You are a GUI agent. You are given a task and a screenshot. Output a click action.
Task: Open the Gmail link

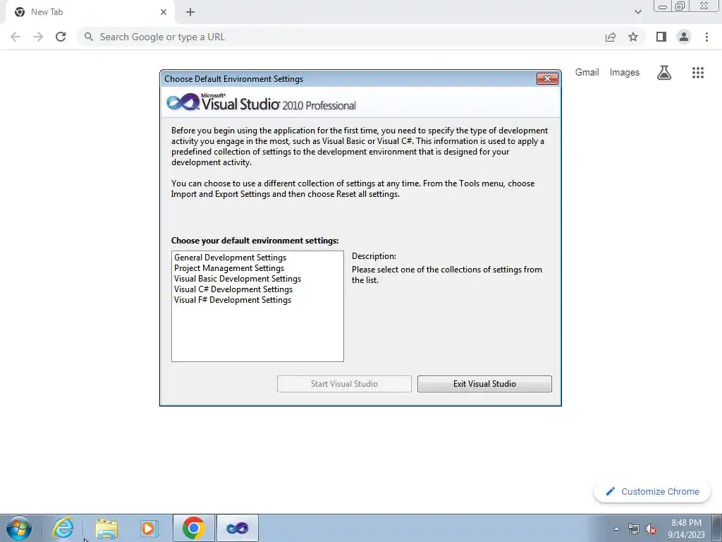pyautogui.click(x=587, y=73)
